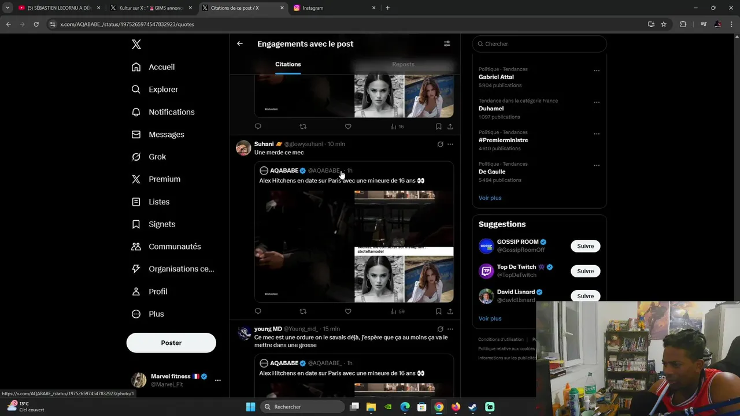Click the Chercher search field
The width and height of the screenshot is (740, 416).
[539, 44]
